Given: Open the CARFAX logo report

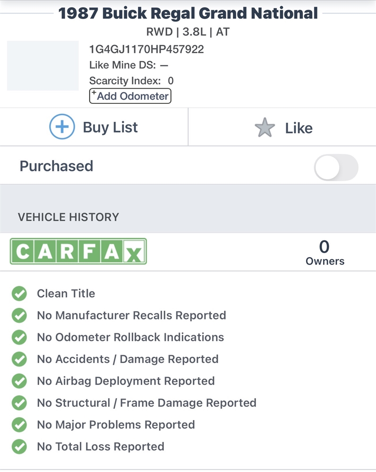Looking at the screenshot, I should pos(78,252).
